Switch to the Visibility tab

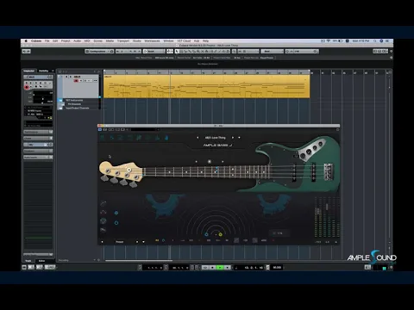coord(43,71)
